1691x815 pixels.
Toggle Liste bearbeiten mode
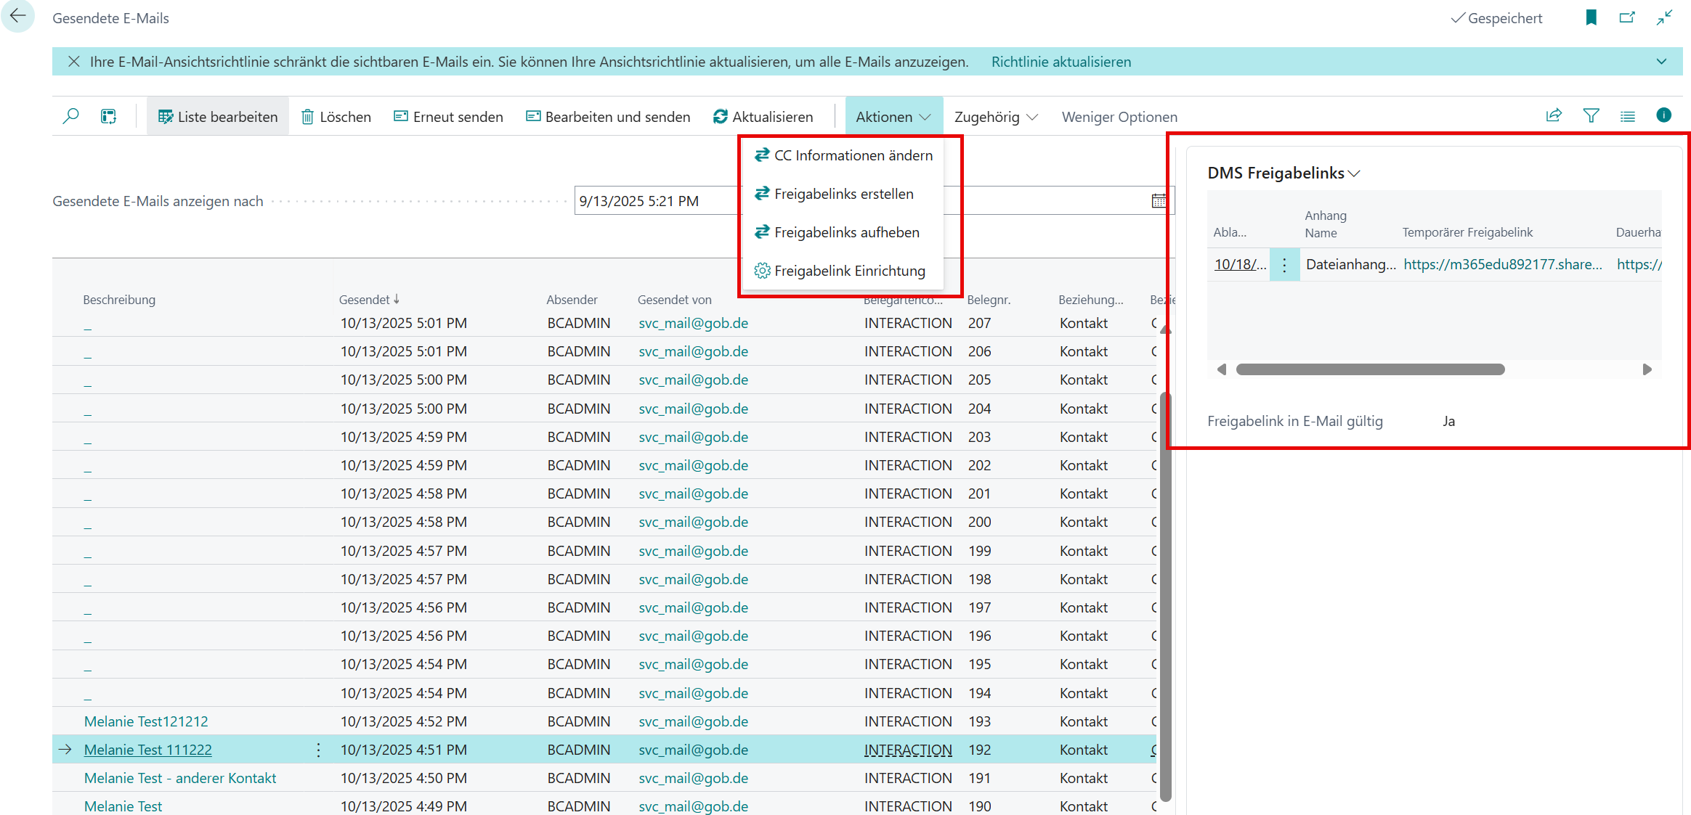[218, 117]
